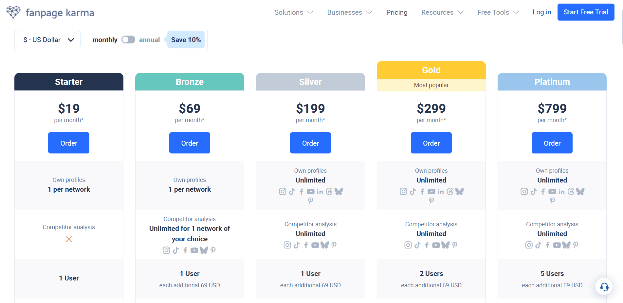The width and height of the screenshot is (623, 303).
Task: Order the Starter plan
Action: pyautogui.click(x=69, y=143)
